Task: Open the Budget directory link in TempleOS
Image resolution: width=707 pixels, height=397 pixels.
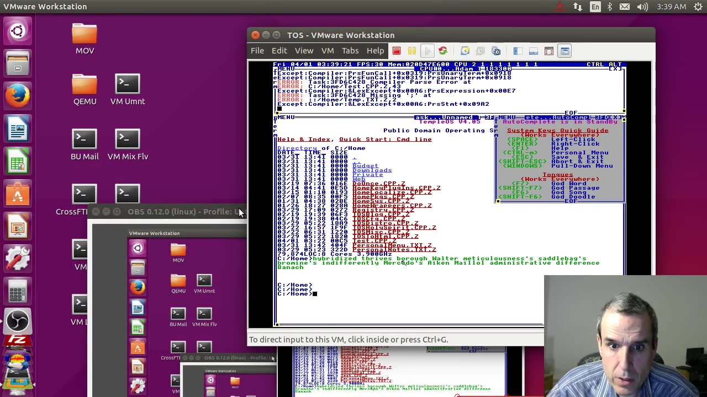Action: tap(365, 166)
